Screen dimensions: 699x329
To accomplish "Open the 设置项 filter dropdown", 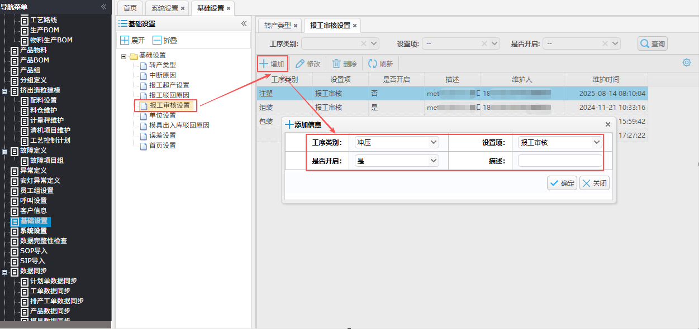I will [x=494, y=43].
